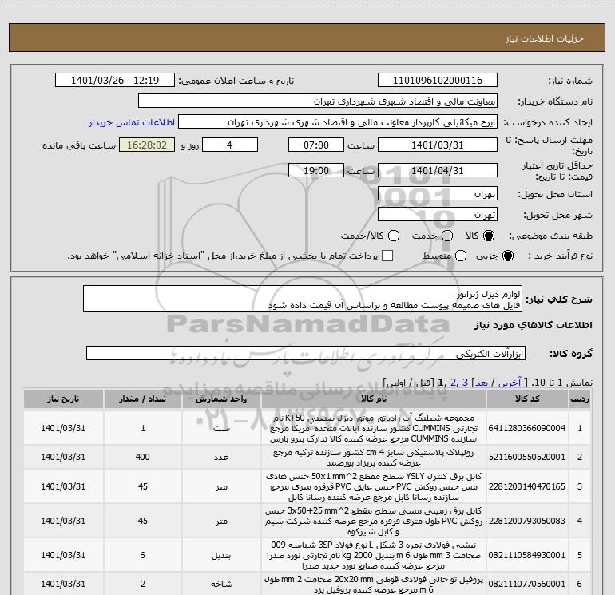This screenshot has height=595, width=615.
Task: Open the بعد next page link
Action: 482,383
